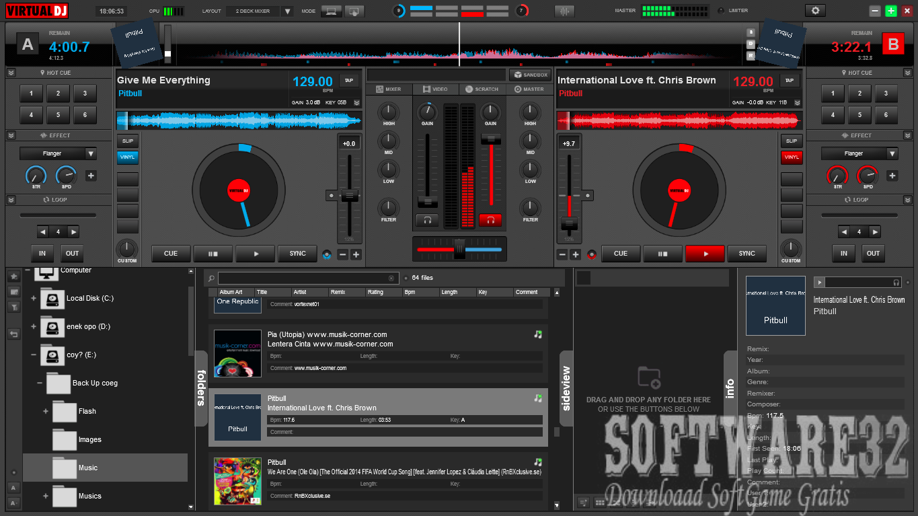Set loop IN point on deck A
918x516 pixels.
[x=42, y=254]
